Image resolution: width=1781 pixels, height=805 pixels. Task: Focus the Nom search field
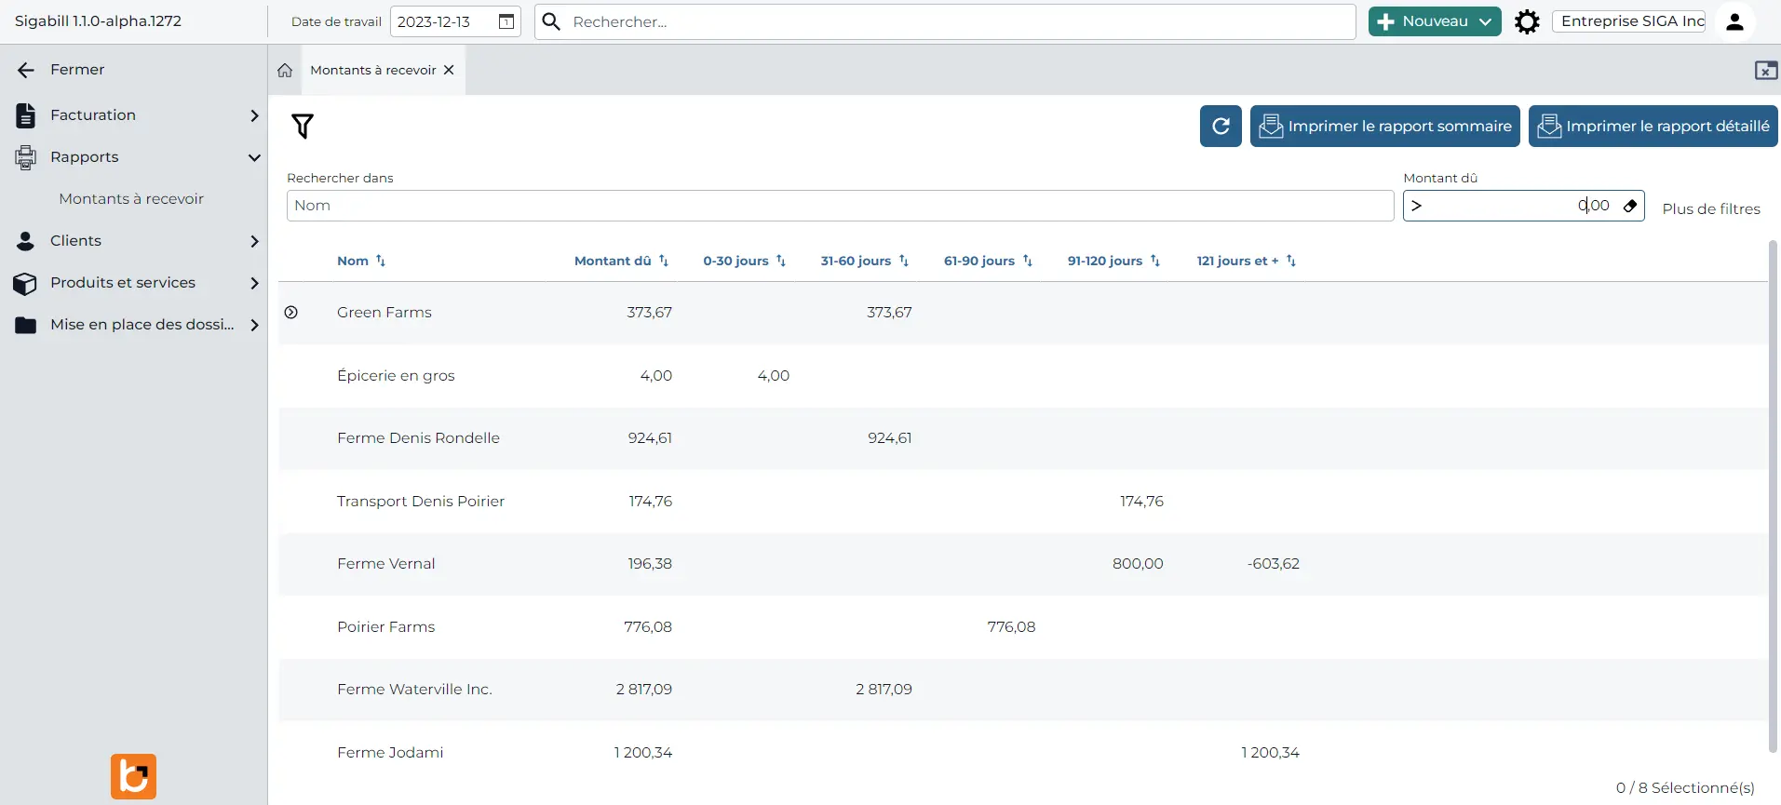pos(840,206)
